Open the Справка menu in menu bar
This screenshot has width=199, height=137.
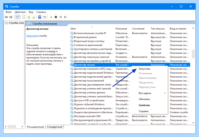click(41, 12)
